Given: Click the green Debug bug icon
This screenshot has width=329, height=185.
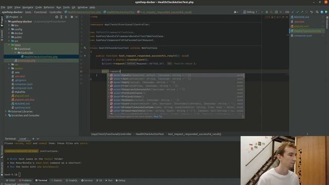Looking at the screenshot, I should (x=267, y=12).
